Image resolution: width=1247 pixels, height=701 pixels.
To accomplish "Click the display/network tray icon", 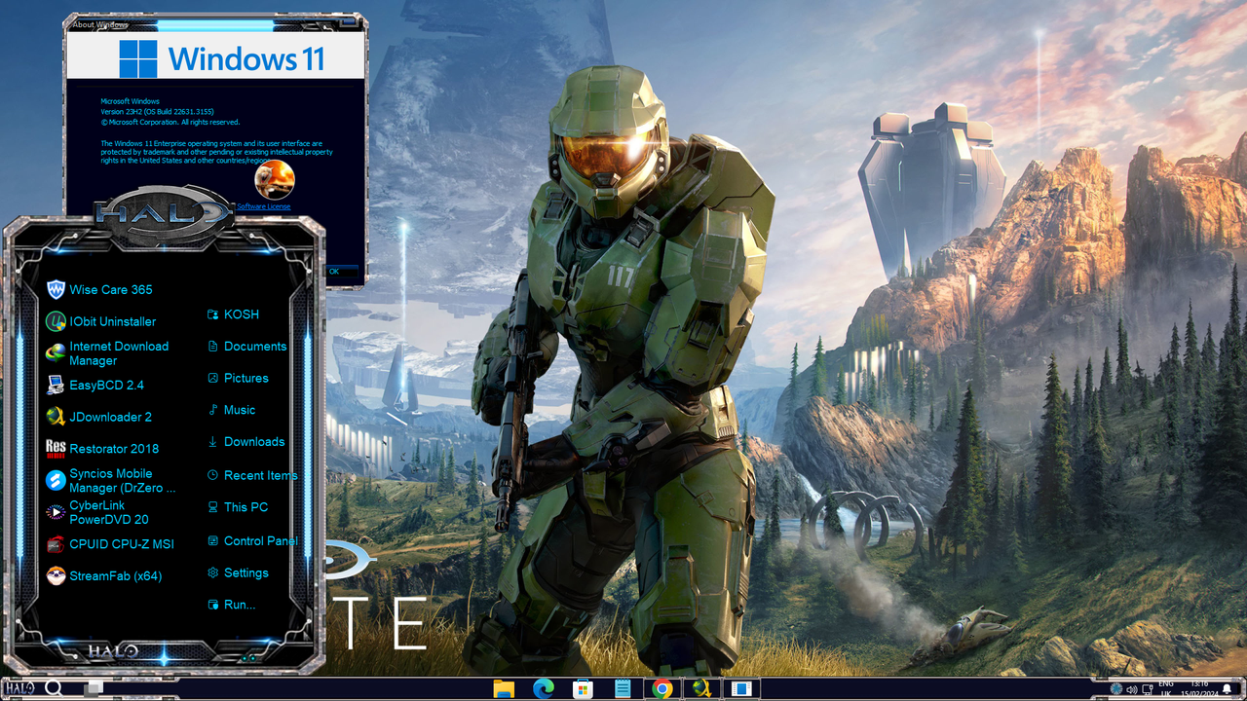I will click(1147, 689).
